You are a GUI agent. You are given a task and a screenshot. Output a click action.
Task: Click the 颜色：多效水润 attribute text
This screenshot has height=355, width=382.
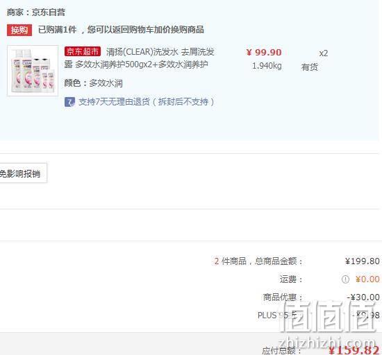pyautogui.click(x=93, y=83)
